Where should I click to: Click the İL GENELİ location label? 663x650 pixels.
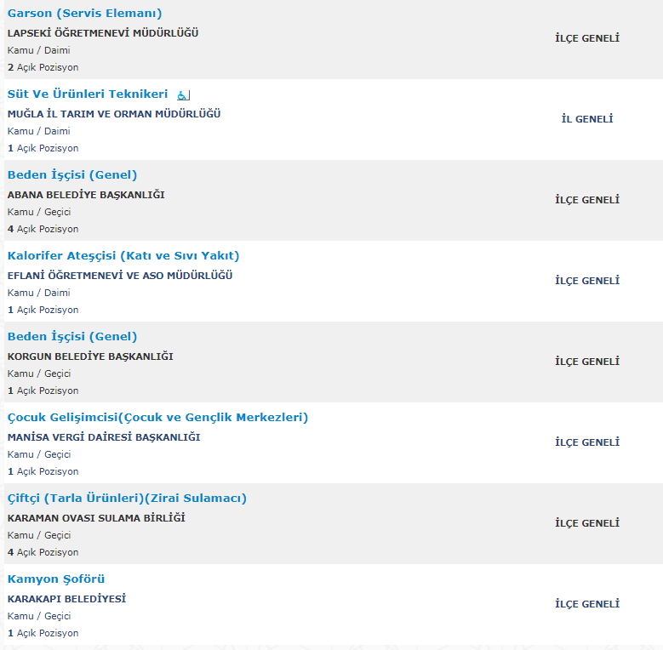click(x=587, y=119)
